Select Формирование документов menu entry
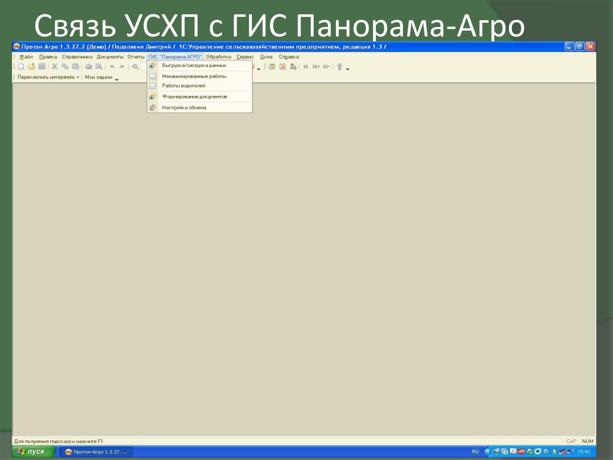The height and width of the screenshot is (460, 613). click(199, 96)
